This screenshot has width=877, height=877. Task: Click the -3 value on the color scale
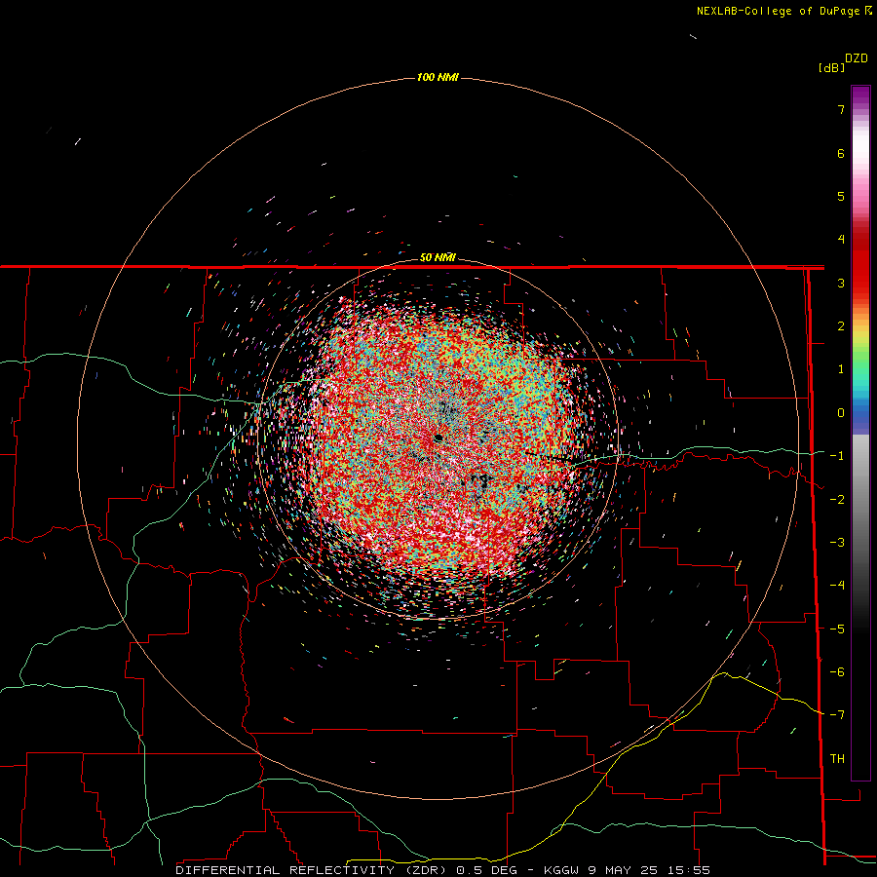(x=837, y=543)
